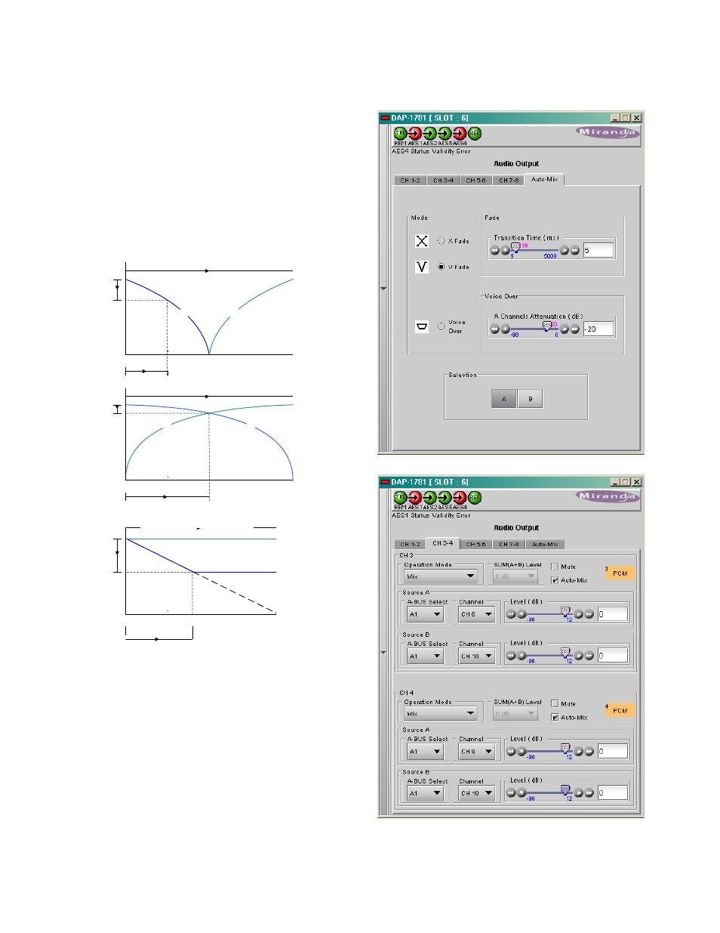This screenshot has height=933, width=720.
Task: Open CH 3 Operation Mode dropdown
Action: [441, 576]
